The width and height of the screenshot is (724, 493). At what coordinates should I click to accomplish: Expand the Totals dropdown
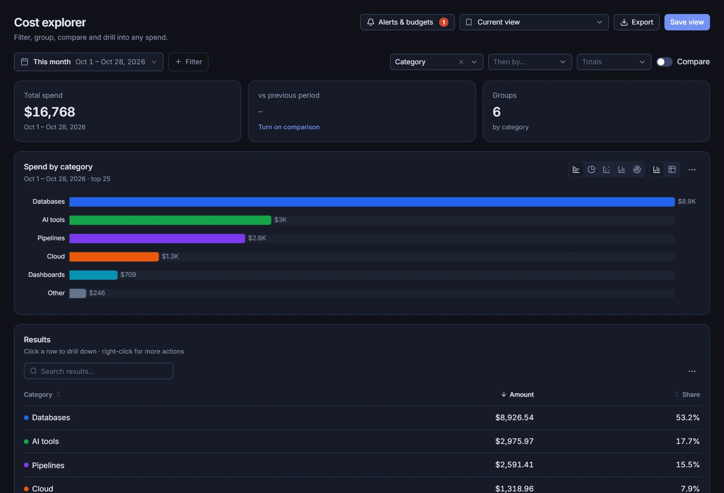click(x=614, y=62)
